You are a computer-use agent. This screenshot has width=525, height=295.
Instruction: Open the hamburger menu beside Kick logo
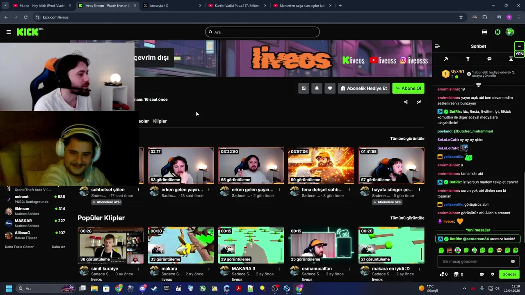pyautogui.click(x=9, y=32)
